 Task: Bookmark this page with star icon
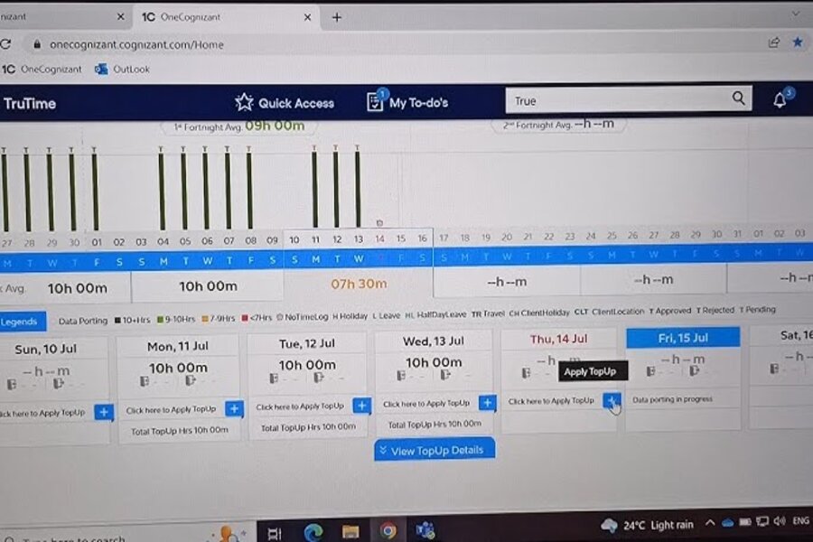(798, 42)
